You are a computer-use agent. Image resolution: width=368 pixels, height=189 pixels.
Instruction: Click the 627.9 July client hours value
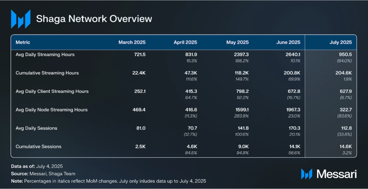click(x=345, y=92)
